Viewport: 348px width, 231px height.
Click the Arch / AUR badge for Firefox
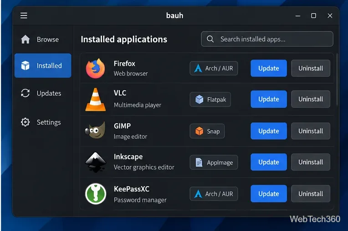click(x=214, y=68)
